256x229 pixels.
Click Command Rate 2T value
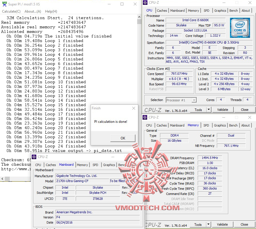210,194
